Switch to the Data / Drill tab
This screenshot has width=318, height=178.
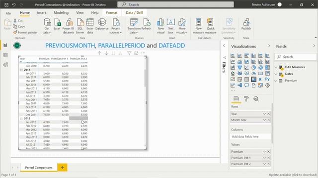[x=134, y=12]
